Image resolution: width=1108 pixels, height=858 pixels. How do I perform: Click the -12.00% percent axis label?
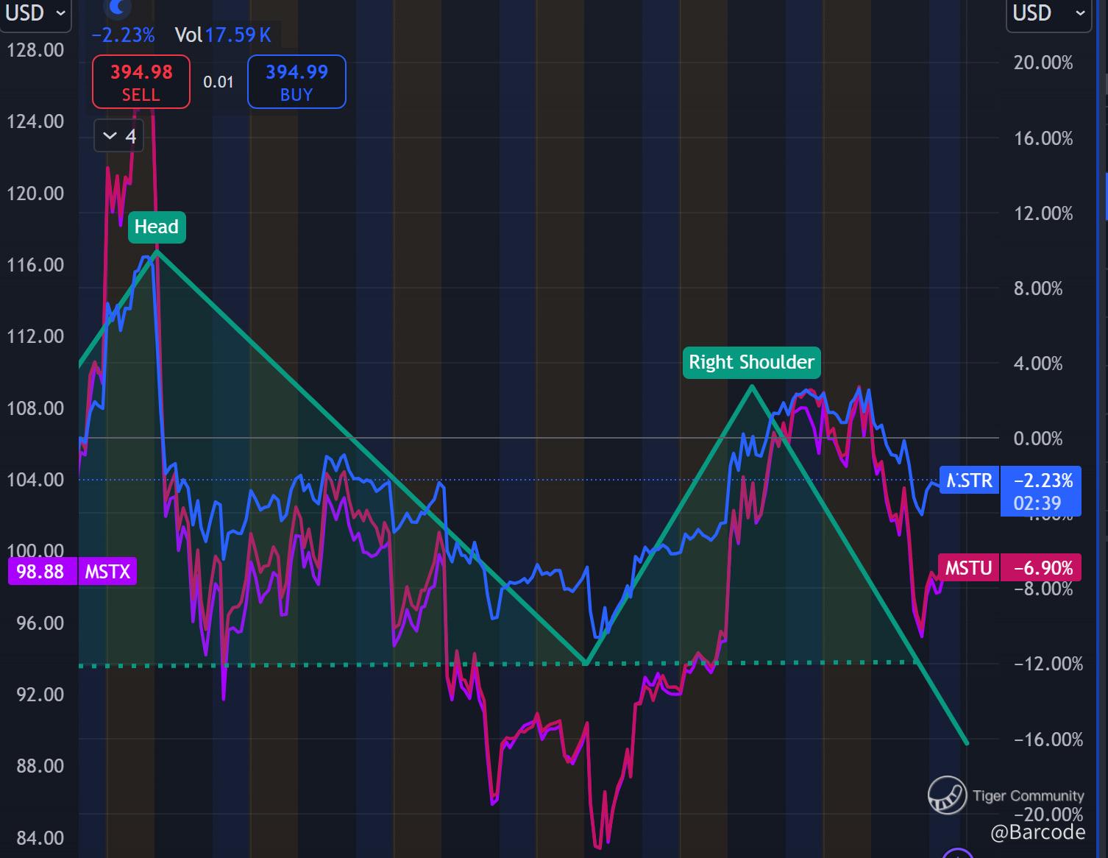point(1048,664)
